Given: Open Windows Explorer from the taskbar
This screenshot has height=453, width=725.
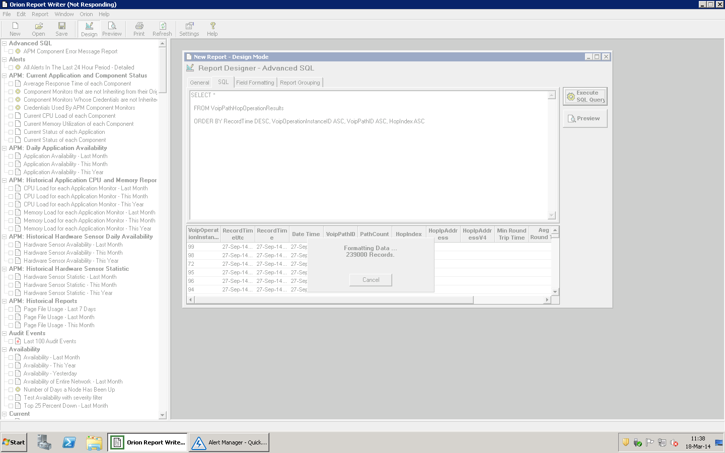Looking at the screenshot, I should [94, 442].
